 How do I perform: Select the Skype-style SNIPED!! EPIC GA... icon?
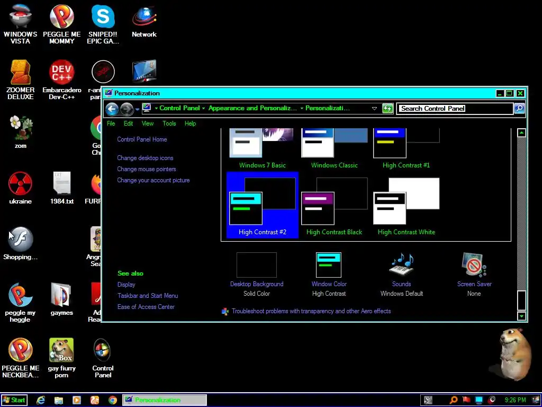pos(103,24)
